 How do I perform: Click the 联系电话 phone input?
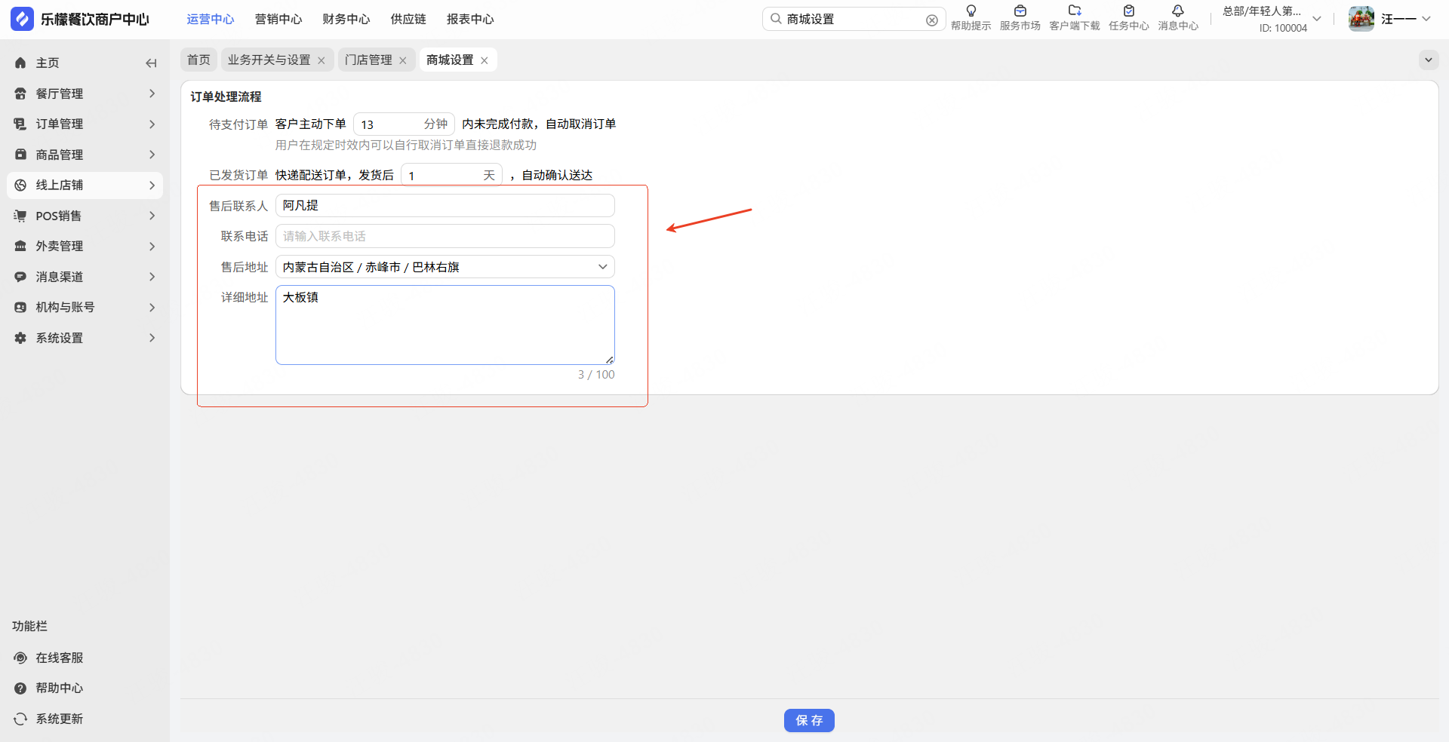click(x=445, y=236)
